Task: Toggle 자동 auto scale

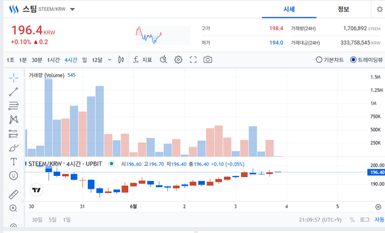Action: 379,220
